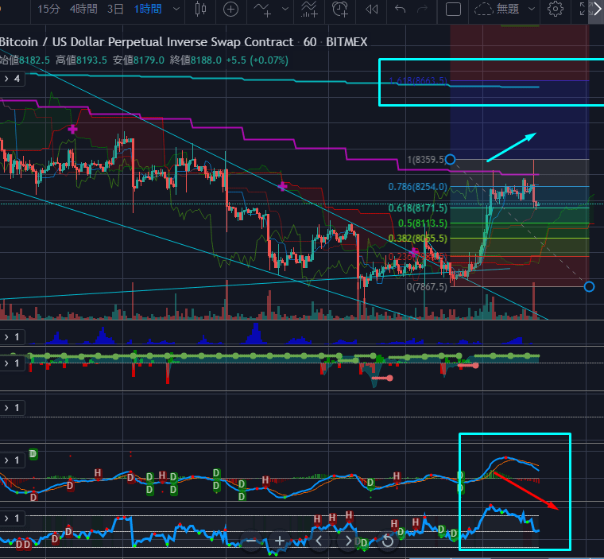
Task: Select Fibonacci anchor handle at lower right end
Action: (589, 286)
